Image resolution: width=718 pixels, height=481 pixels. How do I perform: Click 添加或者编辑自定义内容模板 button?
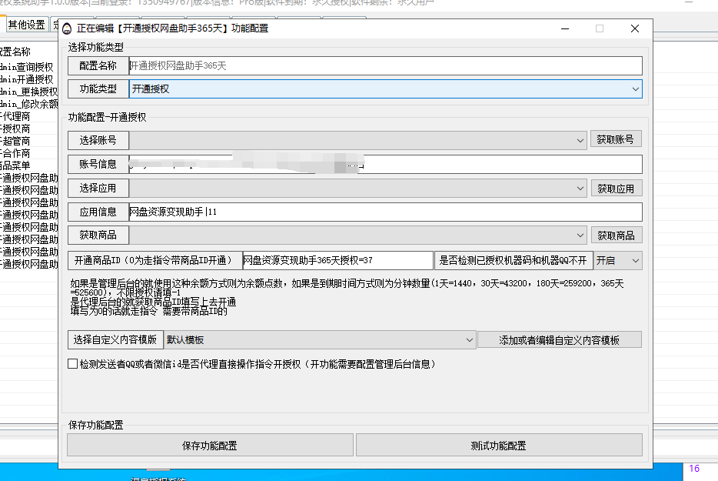click(x=559, y=340)
